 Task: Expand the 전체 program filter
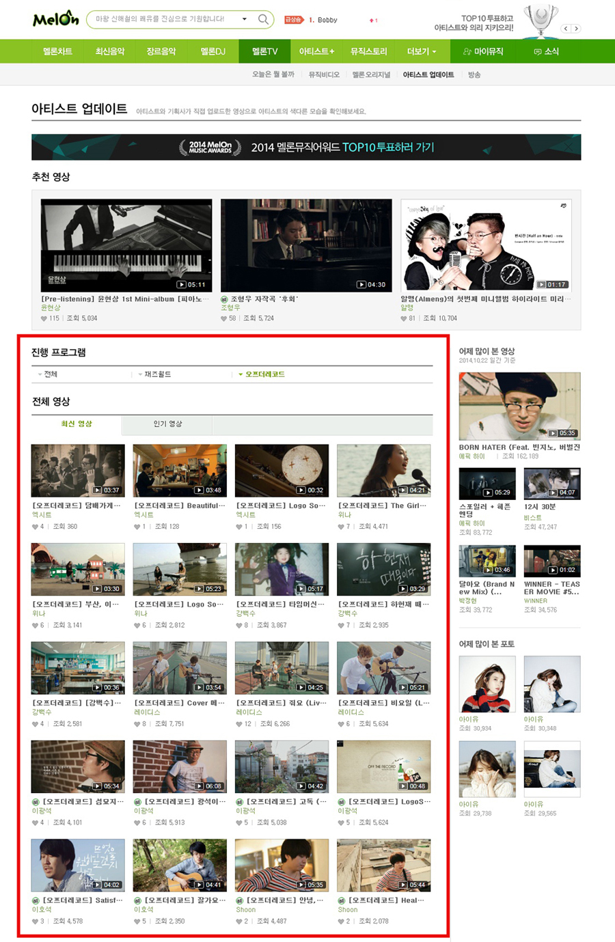point(48,374)
